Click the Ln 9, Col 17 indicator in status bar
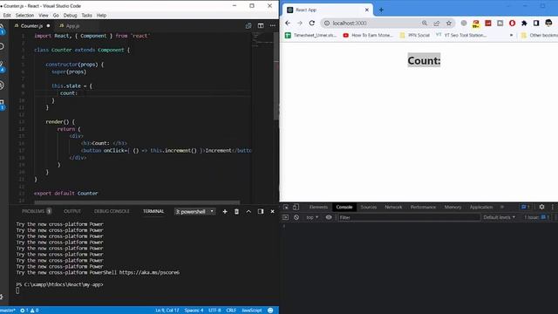The height and width of the screenshot is (314, 558). 167,311
